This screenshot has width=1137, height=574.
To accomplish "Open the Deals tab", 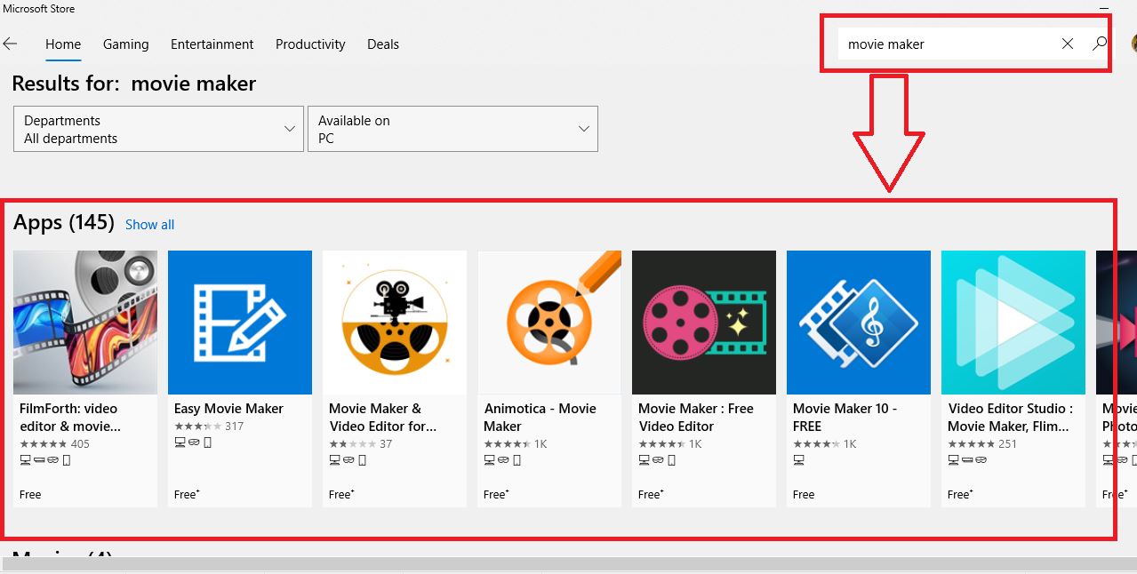I will (x=383, y=44).
